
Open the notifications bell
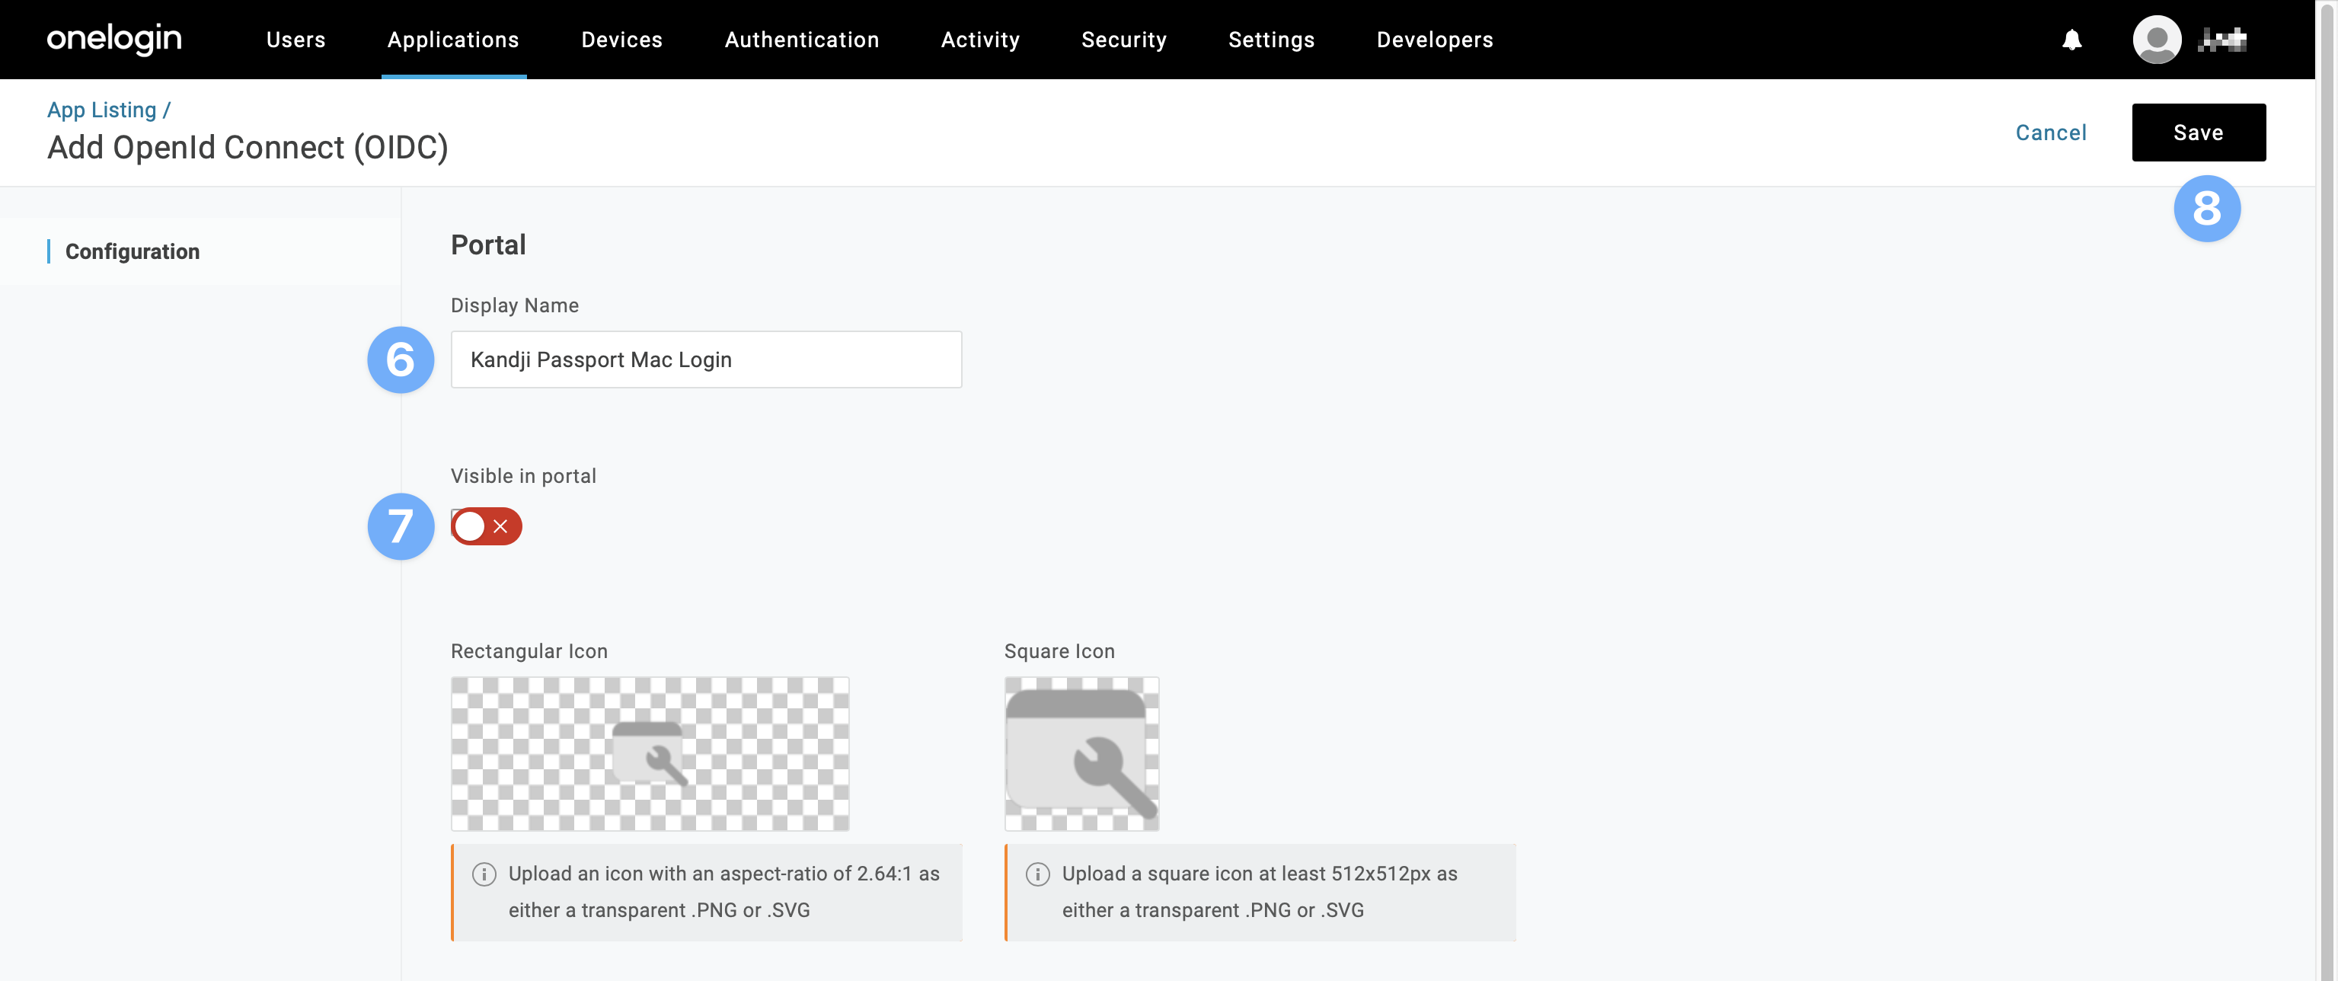point(2071,40)
